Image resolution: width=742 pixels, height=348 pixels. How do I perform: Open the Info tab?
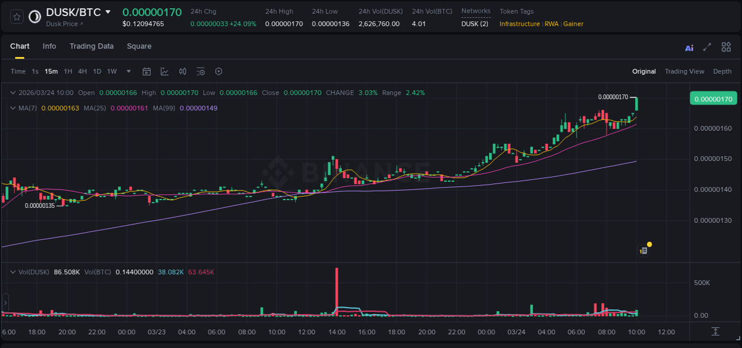[x=49, y=46]
